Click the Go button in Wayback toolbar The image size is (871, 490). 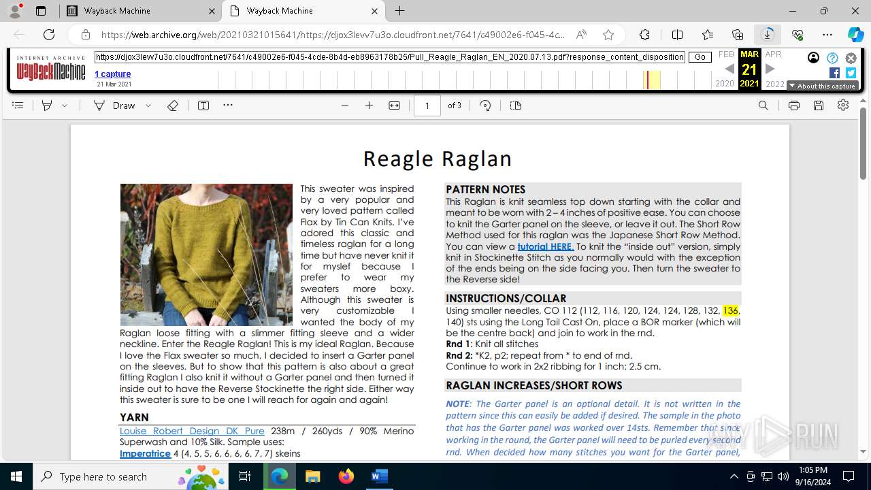(x=700, y=57)
